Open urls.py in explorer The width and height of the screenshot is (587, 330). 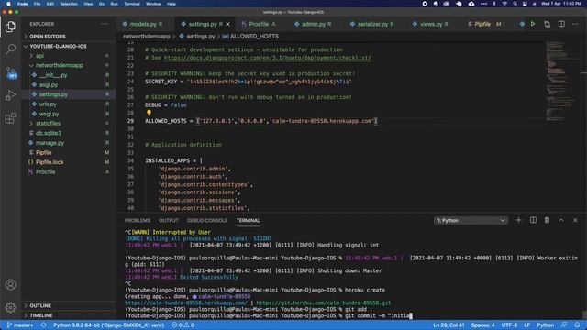coord(48,104)
